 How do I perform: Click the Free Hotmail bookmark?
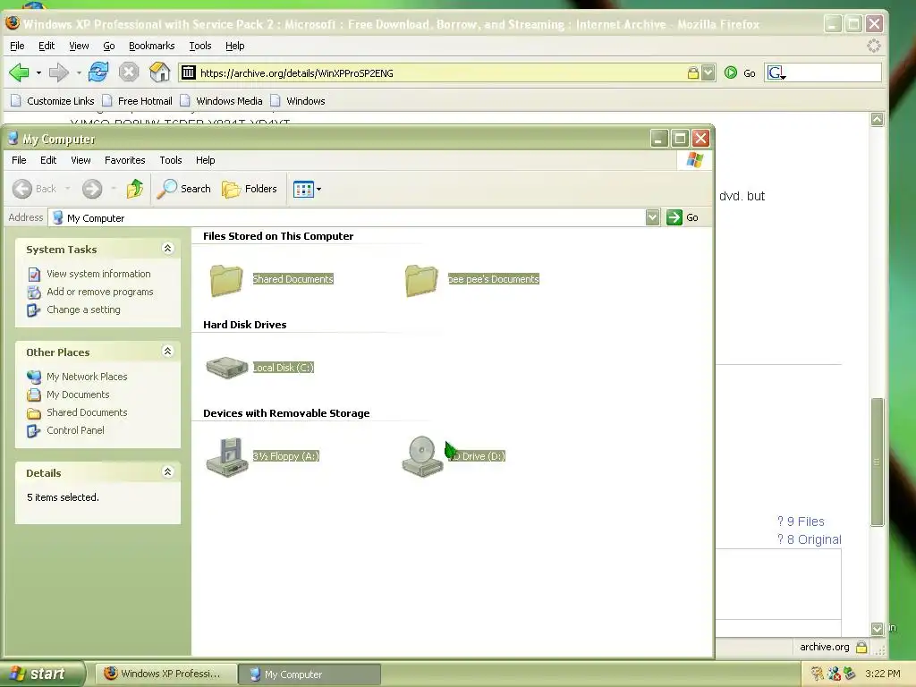(x=137, y=101)
